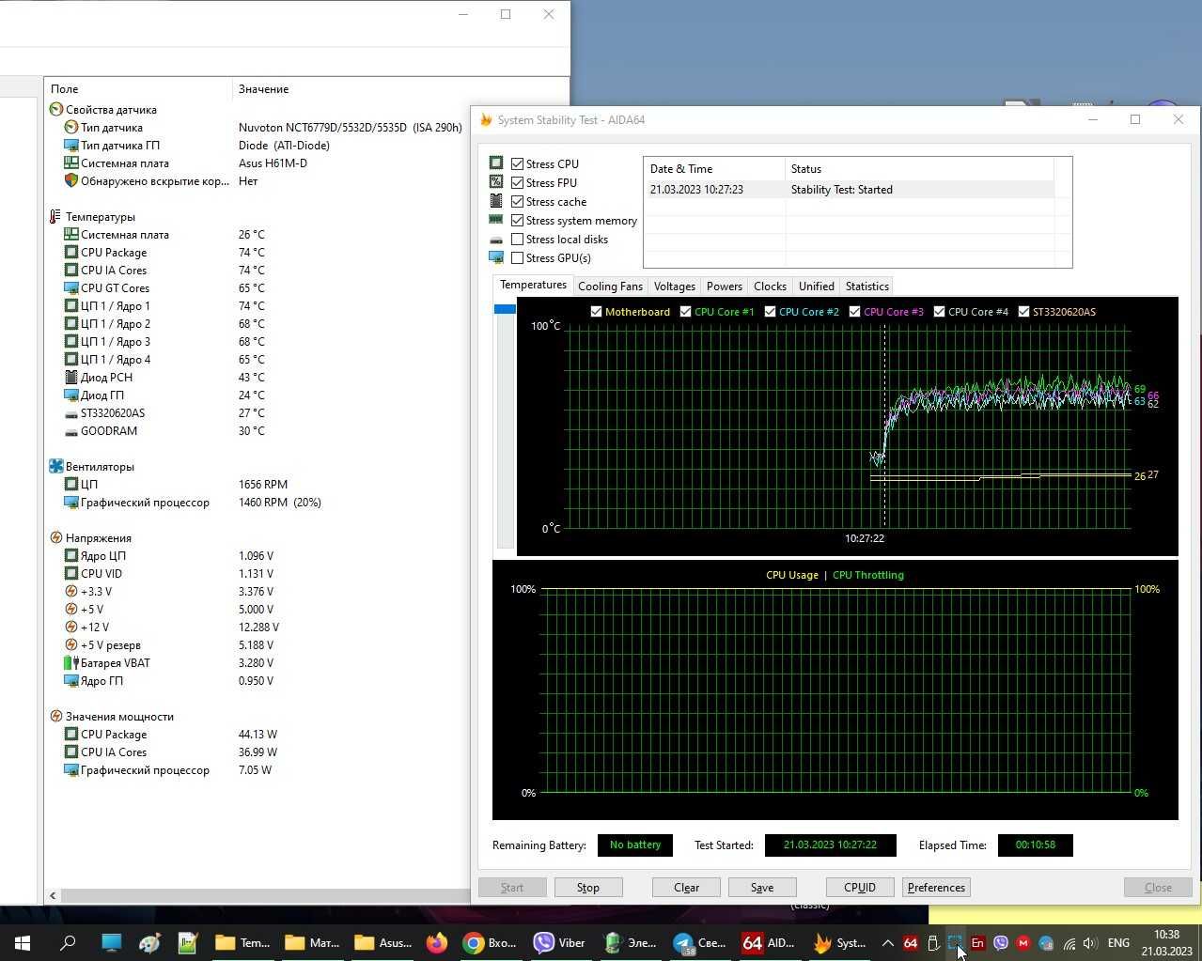1202x961 pixels.
Task: Open Preferences in the stability test
Action: point(936,887)
